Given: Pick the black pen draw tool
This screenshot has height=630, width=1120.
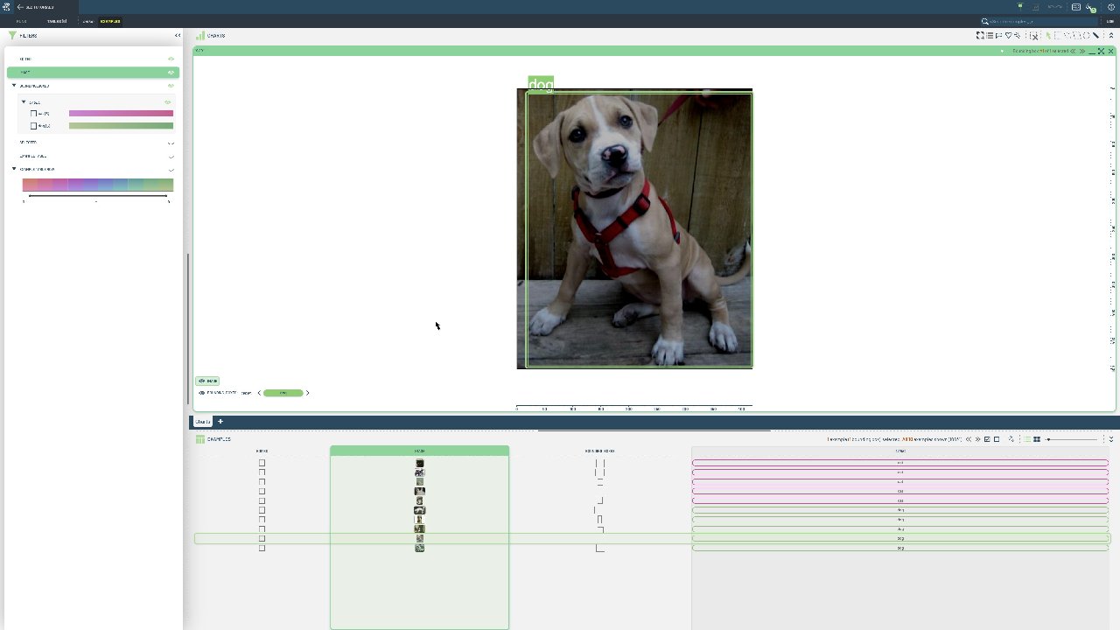Looking at the screenshot, I should (1095, 36).
